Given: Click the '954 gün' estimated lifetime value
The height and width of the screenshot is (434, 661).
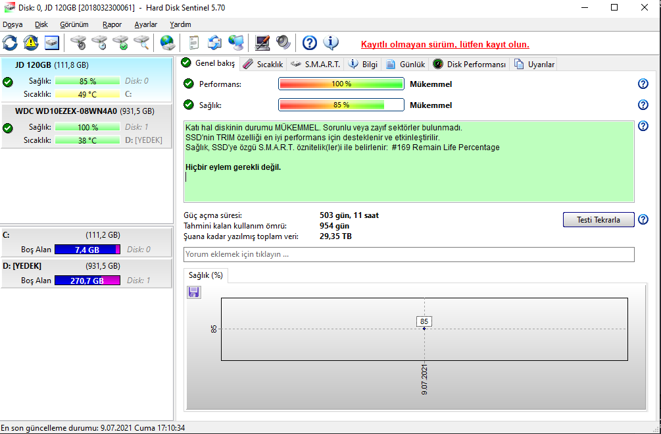Looking at the screenshot, I should (334, 226).
